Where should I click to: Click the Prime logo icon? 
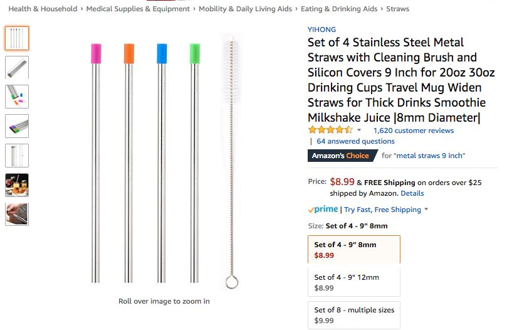coord(323,209)
